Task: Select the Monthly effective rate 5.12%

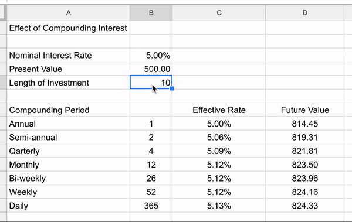Action: coord(219,165)
